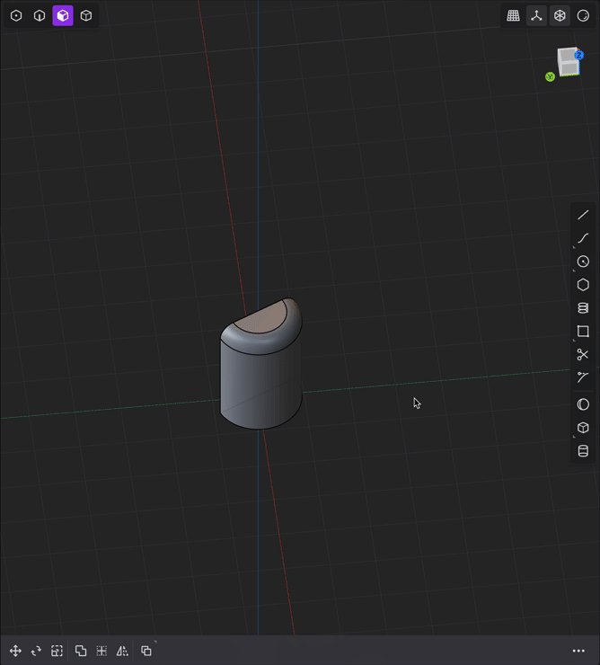The image size is (600, 665).
Task: Activate the Rotate command
Action: (36, 651)
